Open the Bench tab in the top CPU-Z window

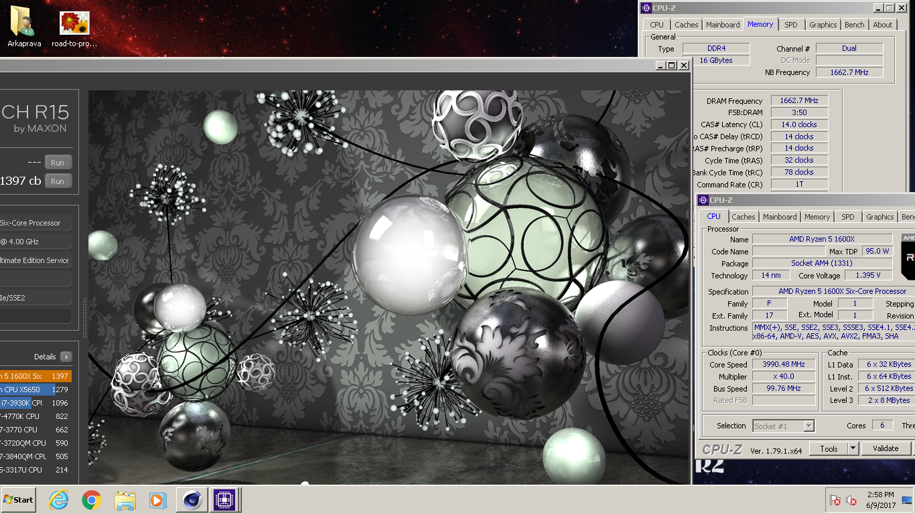click(855, 25)
